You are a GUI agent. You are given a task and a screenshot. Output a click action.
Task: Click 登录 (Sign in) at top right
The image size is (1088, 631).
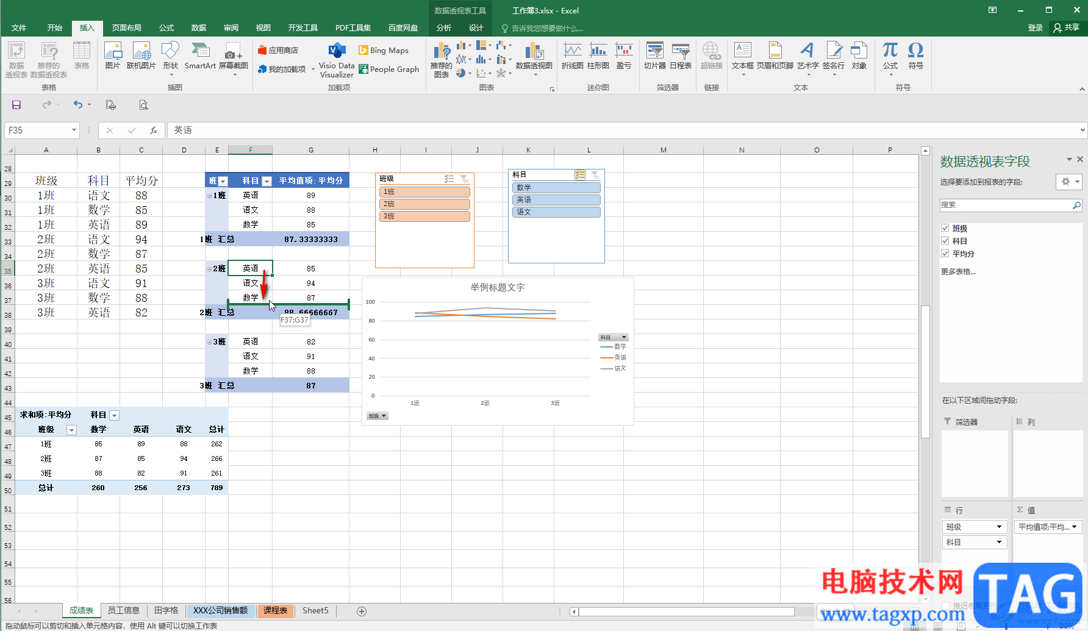pos(1036,27)
